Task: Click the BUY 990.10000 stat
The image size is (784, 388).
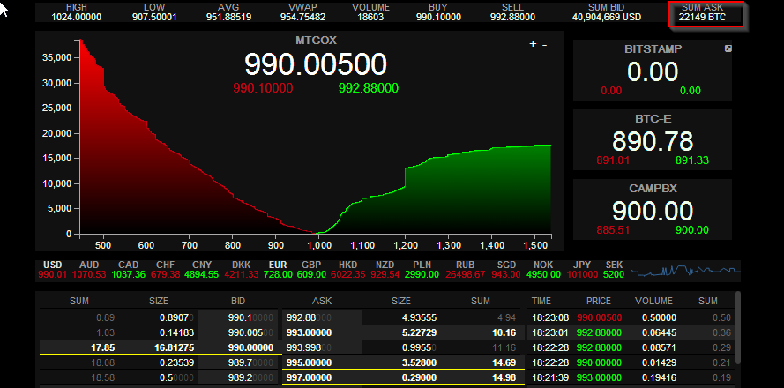Action: [438, 12]
